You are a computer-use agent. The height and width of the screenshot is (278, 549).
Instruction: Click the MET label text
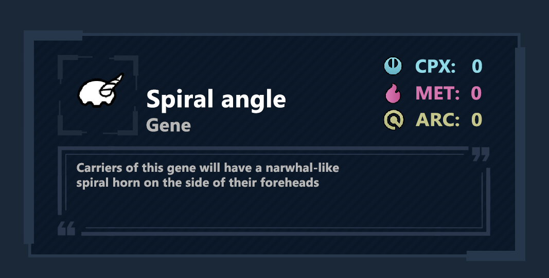pos(437,93)
